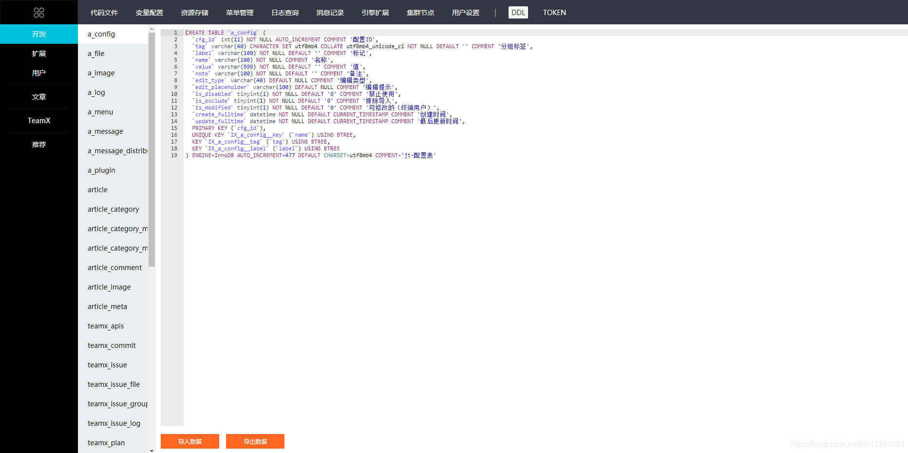The height and width of the screenshot is (453, 908).
Task: Select the a_plugin table
Action: click(113, 170)
